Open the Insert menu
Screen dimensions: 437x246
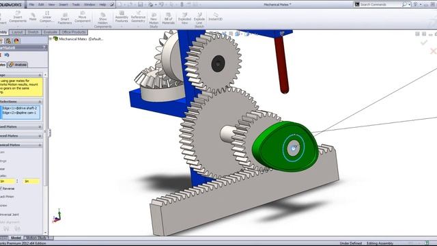coord(64,5)
